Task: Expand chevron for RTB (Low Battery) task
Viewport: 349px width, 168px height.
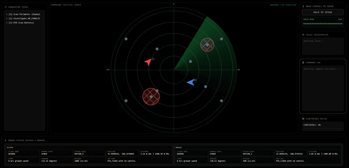Action: [7, 23]
